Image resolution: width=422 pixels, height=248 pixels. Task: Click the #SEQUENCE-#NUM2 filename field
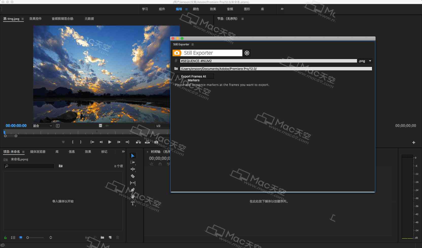point(268,61)
